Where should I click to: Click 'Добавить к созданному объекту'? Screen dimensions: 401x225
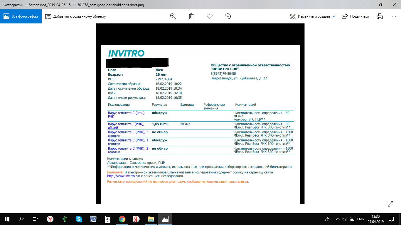pos(75,16)
